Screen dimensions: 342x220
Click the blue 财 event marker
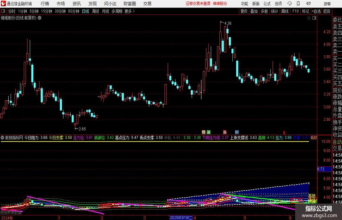pyautogui.click(x=237, y=132)
